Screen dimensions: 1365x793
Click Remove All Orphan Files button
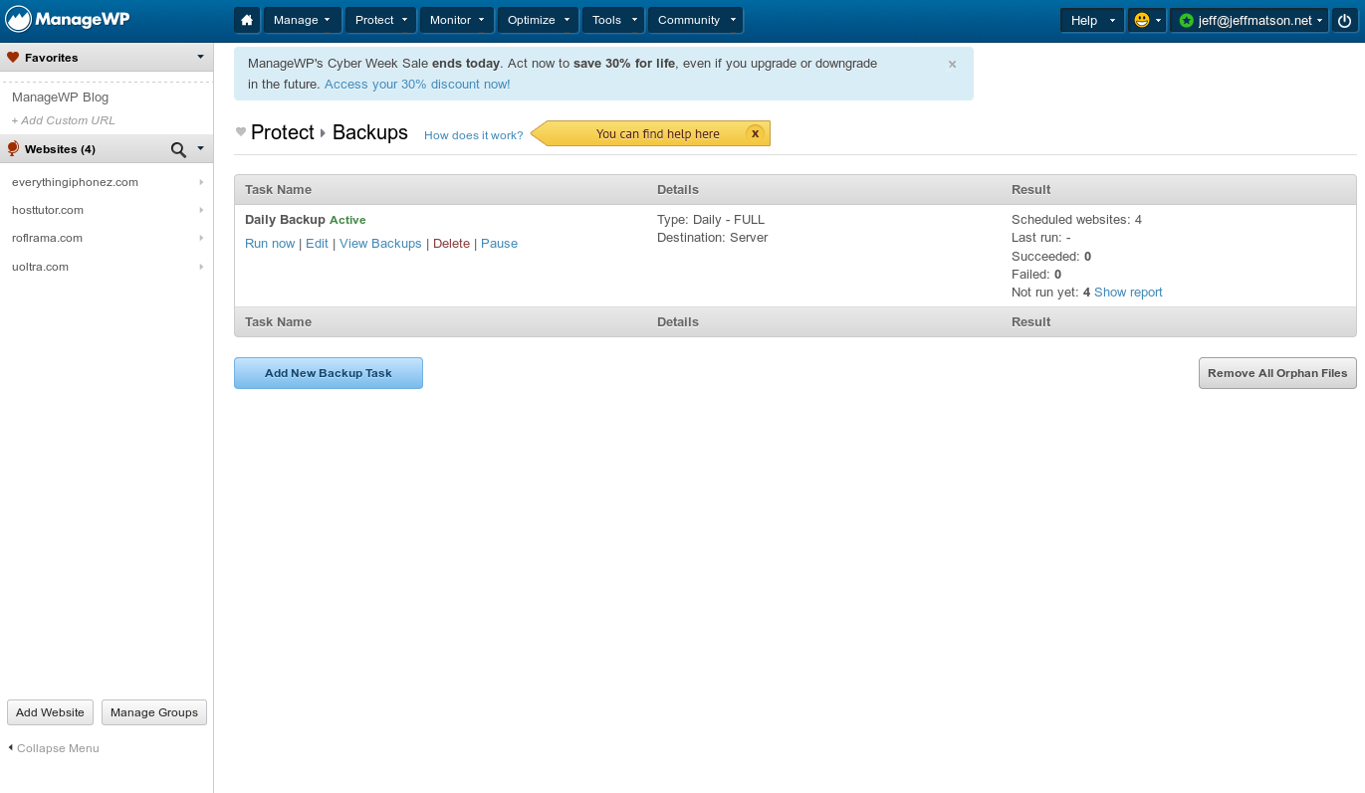[1277, 373]
